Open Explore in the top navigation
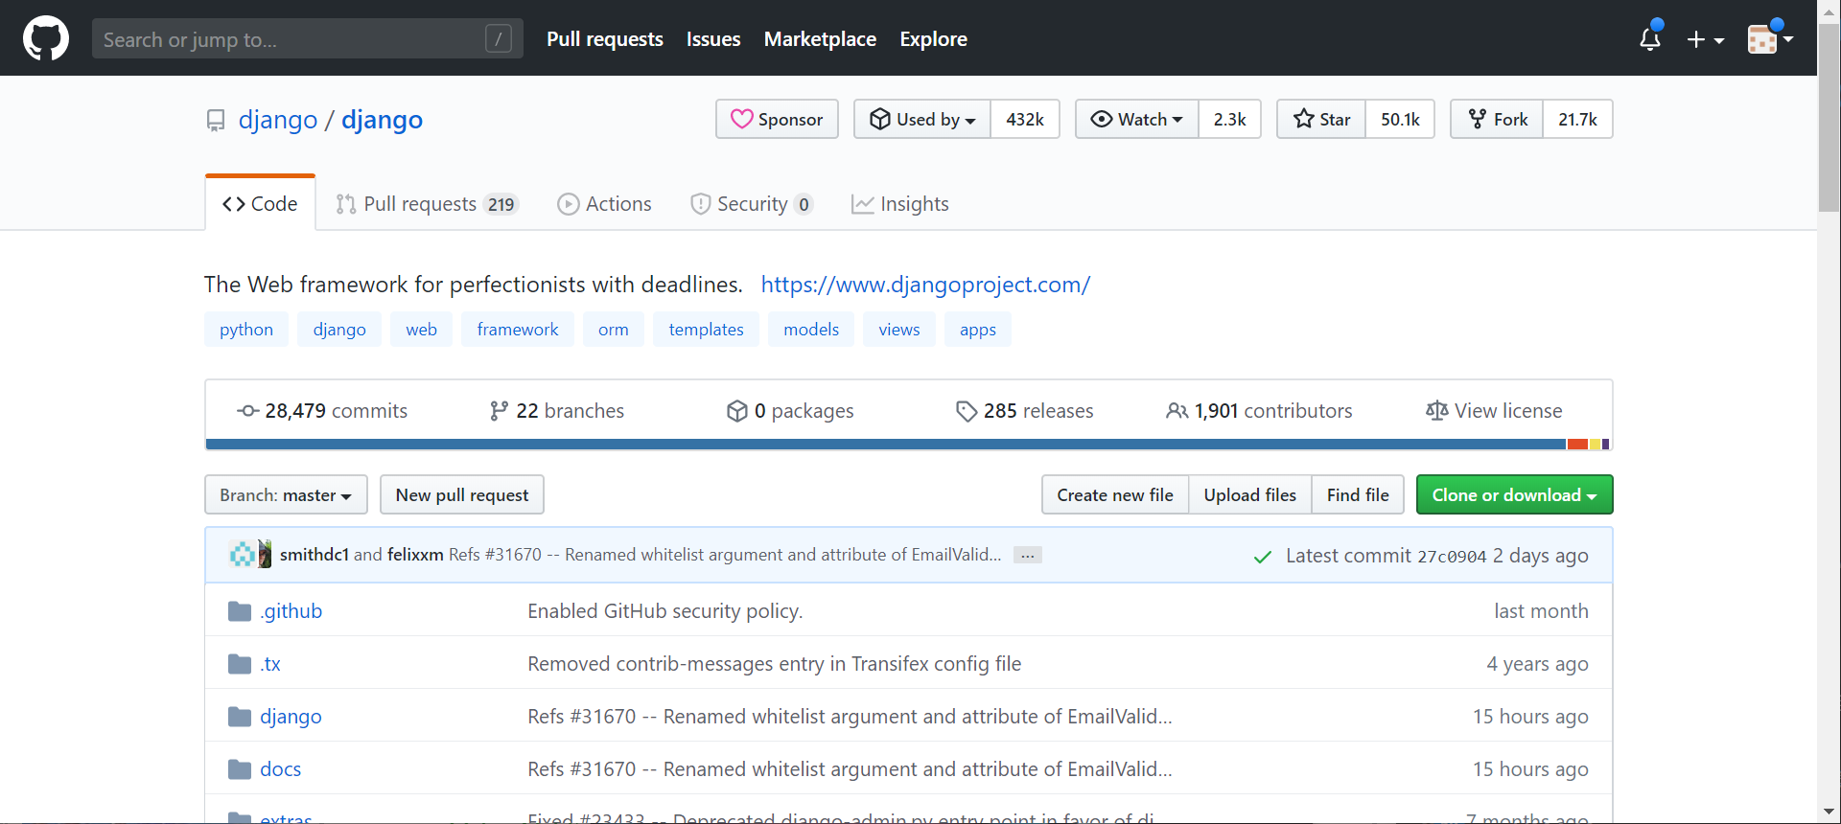Screen dimensions: 1841x824 pos(933,39)
